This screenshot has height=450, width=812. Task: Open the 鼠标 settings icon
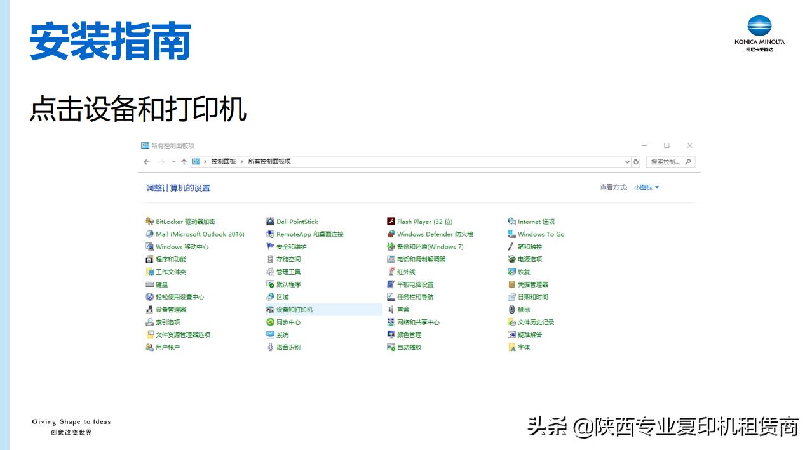tap(524, 309)
